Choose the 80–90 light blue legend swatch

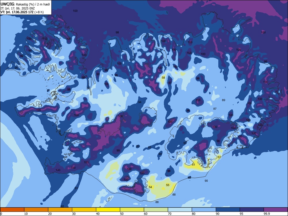pyautogui.click(x=204, y=210)
